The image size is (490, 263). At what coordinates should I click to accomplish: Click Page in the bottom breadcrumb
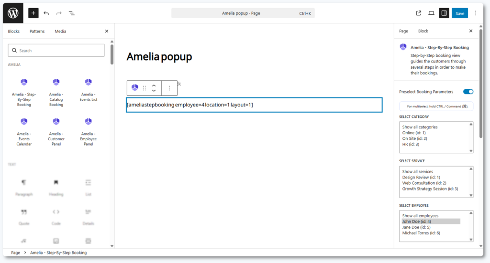click(15, 252)
